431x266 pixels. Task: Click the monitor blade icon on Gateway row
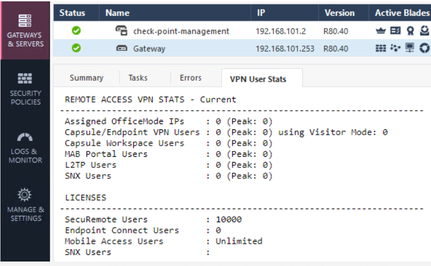[410, 48]
